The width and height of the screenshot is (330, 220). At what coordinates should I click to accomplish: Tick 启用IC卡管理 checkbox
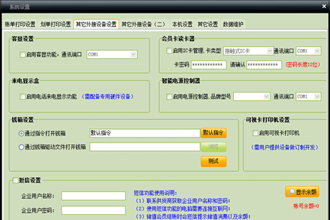(169, 51)
